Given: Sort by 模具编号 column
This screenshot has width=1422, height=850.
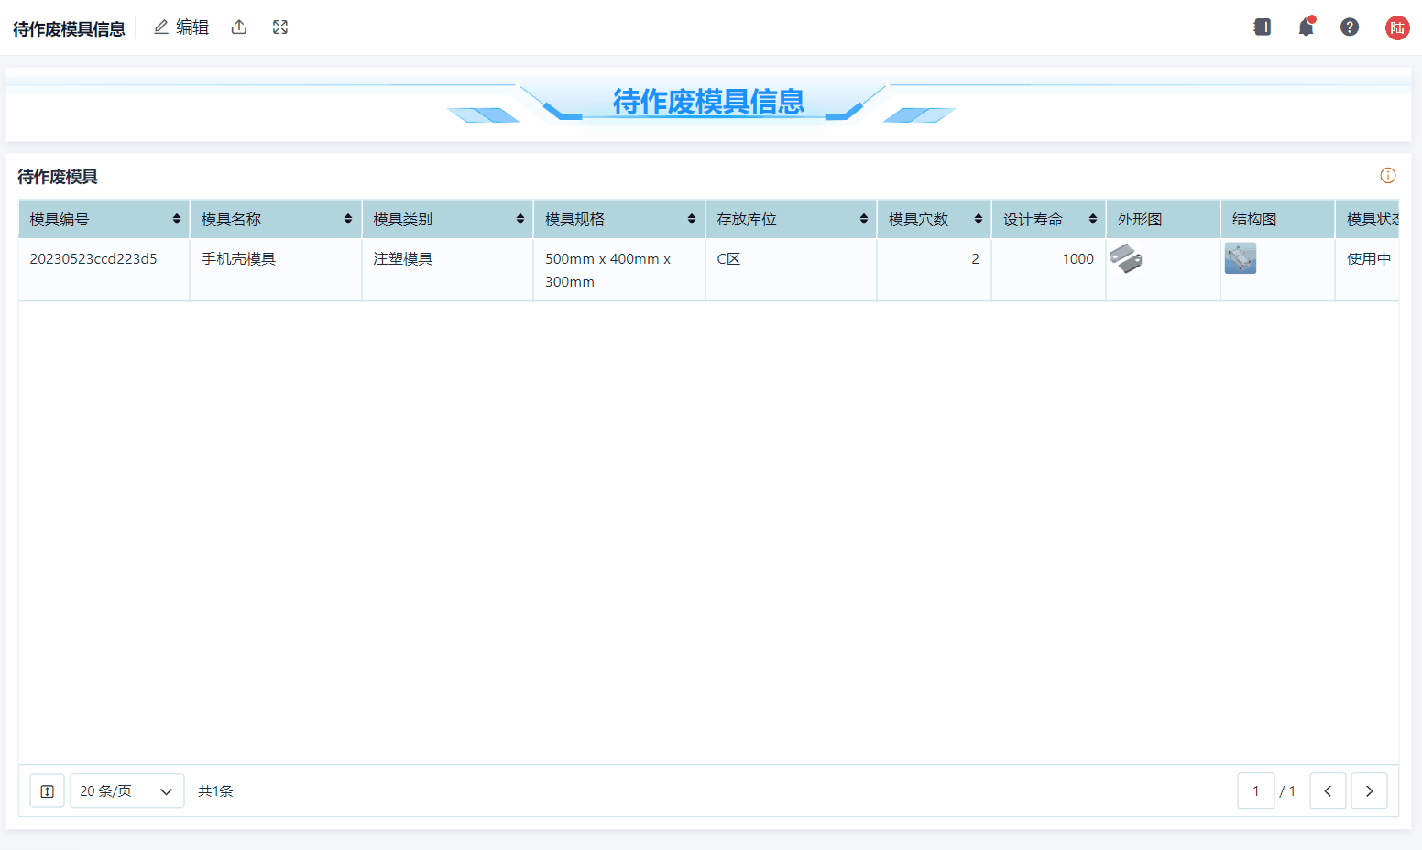Looking at the screenshot, I should coord(176,220).
